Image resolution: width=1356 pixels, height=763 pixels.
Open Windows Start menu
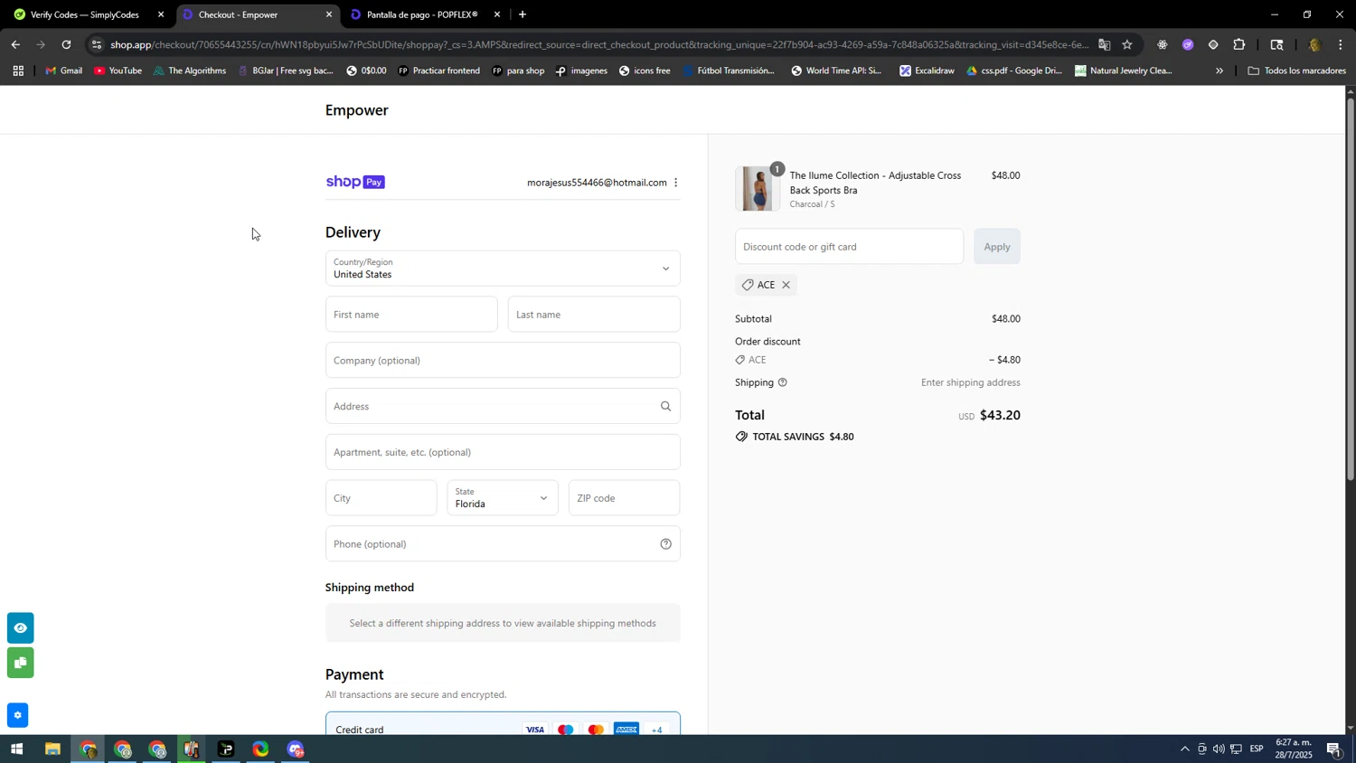pyautogui.click(x=15, y=749)
